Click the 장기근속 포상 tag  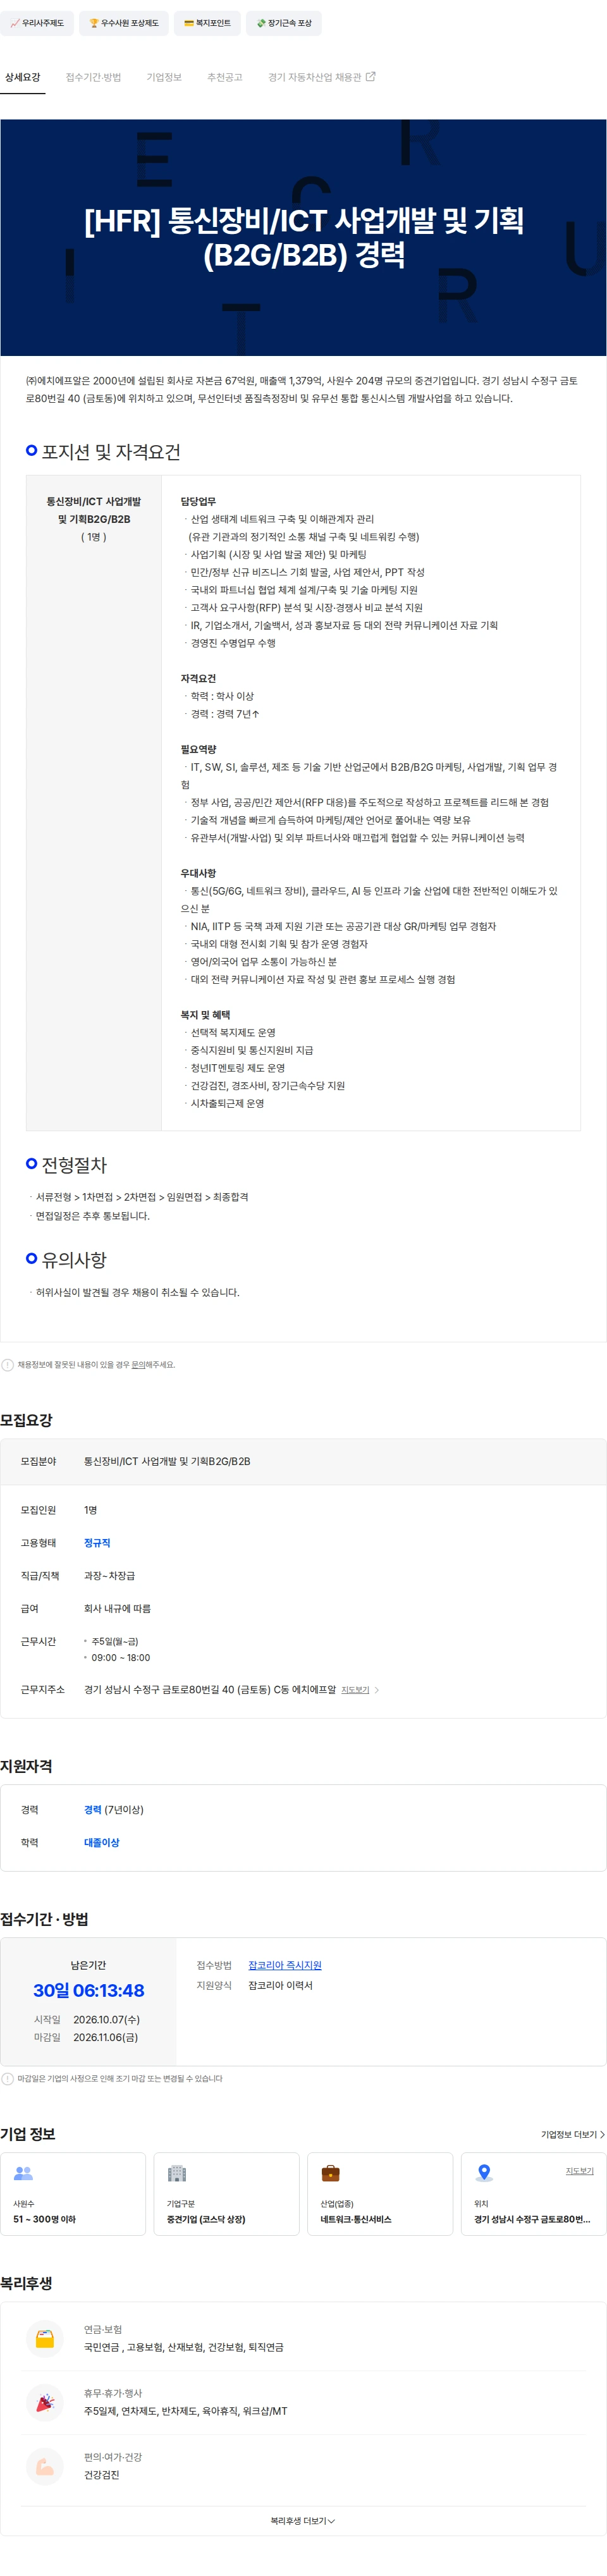click(x=284, y=23)
